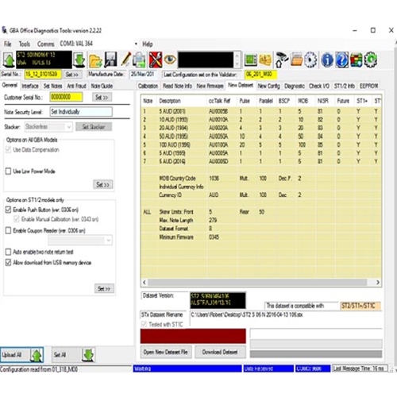Click the Set Stacker button
Image resolution: width=397 pixels, height=397 pixels.
coord(94,127)
